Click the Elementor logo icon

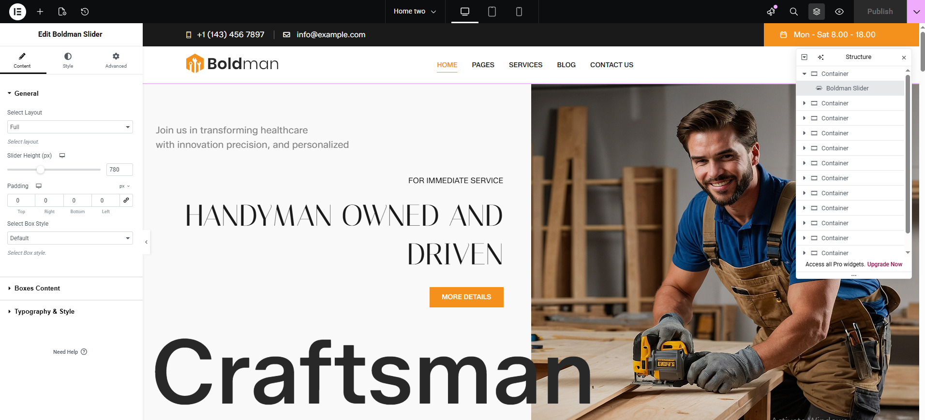(17, 12)
